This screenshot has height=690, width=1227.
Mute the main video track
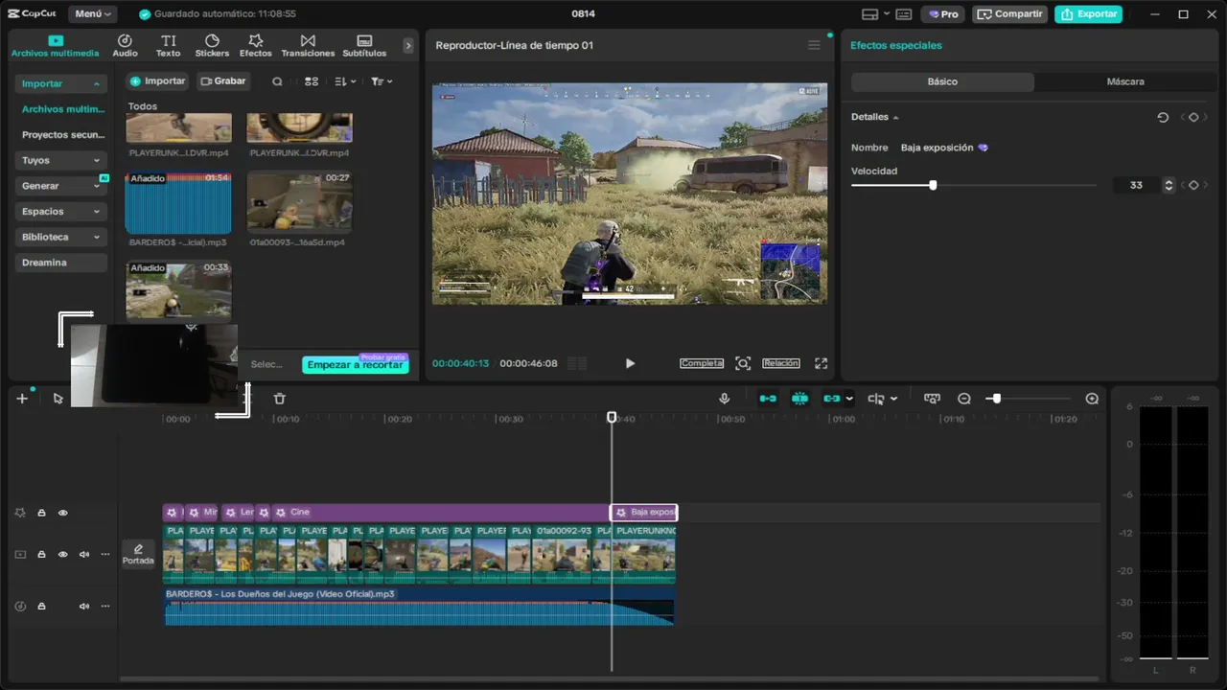[x=84, y=554]
